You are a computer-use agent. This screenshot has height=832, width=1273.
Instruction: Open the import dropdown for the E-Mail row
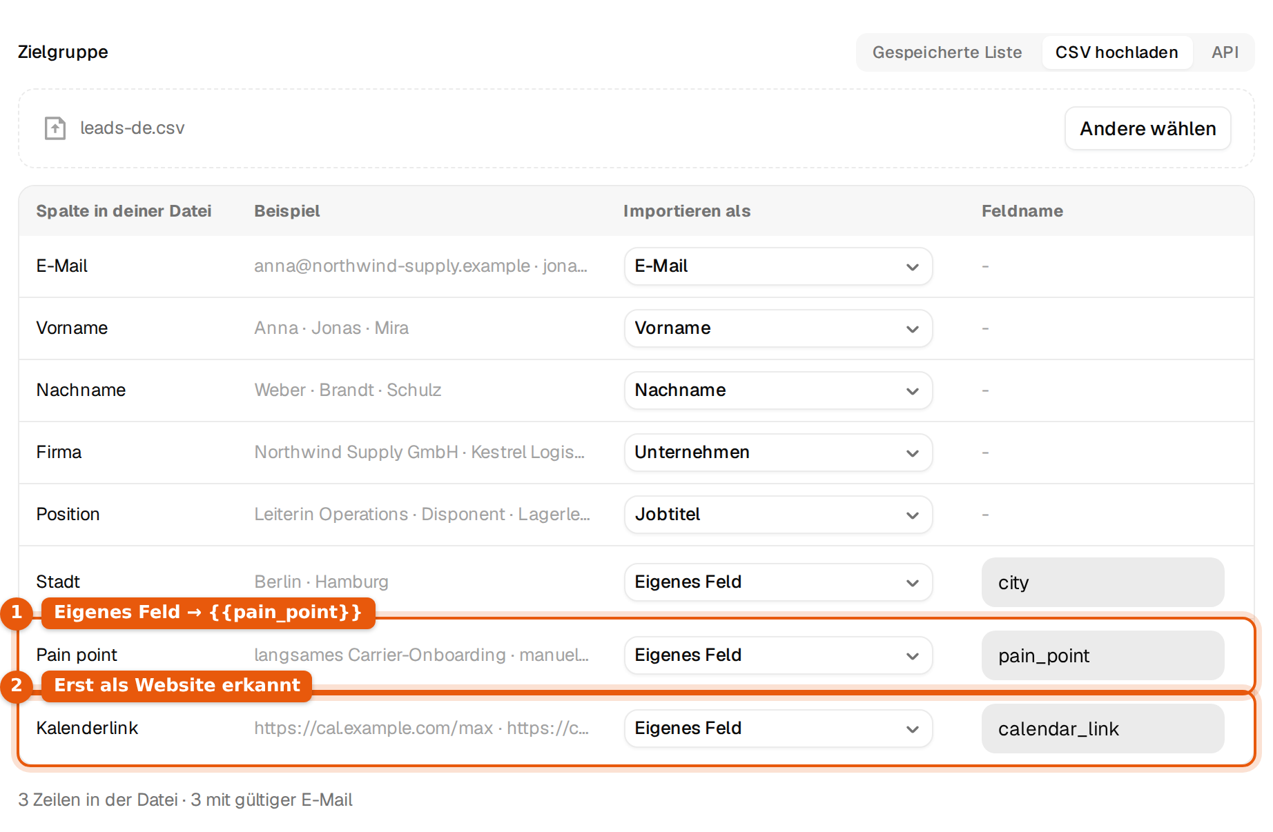pos(778,266)
